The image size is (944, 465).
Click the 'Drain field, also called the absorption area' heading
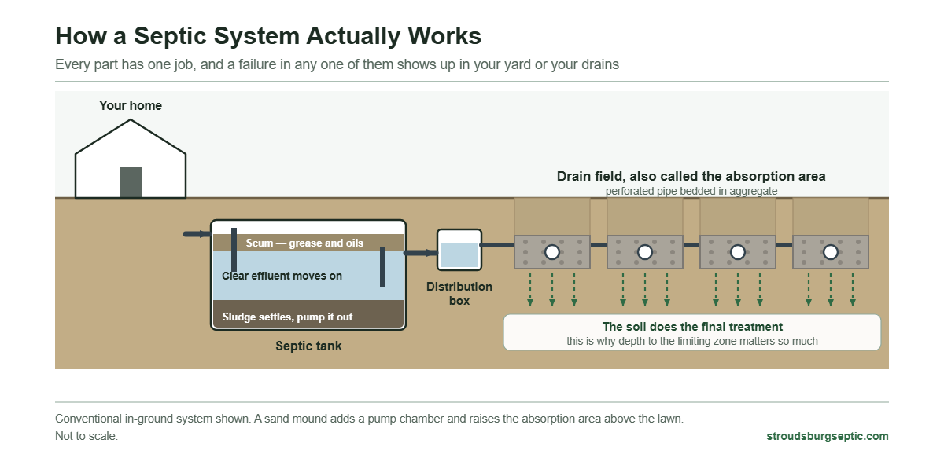tap(691, 176)
